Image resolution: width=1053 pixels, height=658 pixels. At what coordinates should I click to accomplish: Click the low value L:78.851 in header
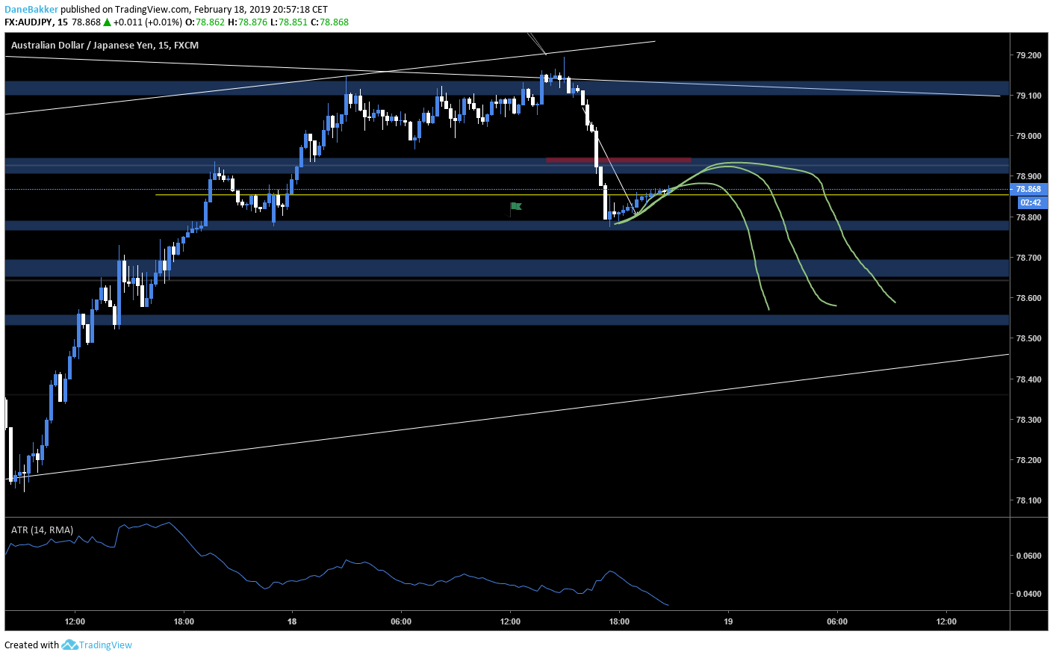[288, 22]
